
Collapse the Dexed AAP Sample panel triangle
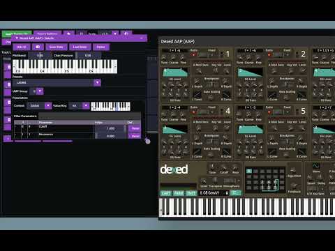pos(17,38)
